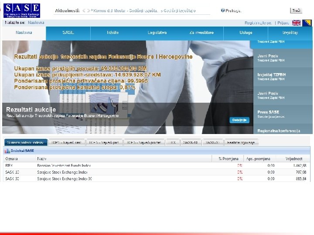Click the search help icon near Pretraga
Screen dimensions: 314x235
[222, 10]
